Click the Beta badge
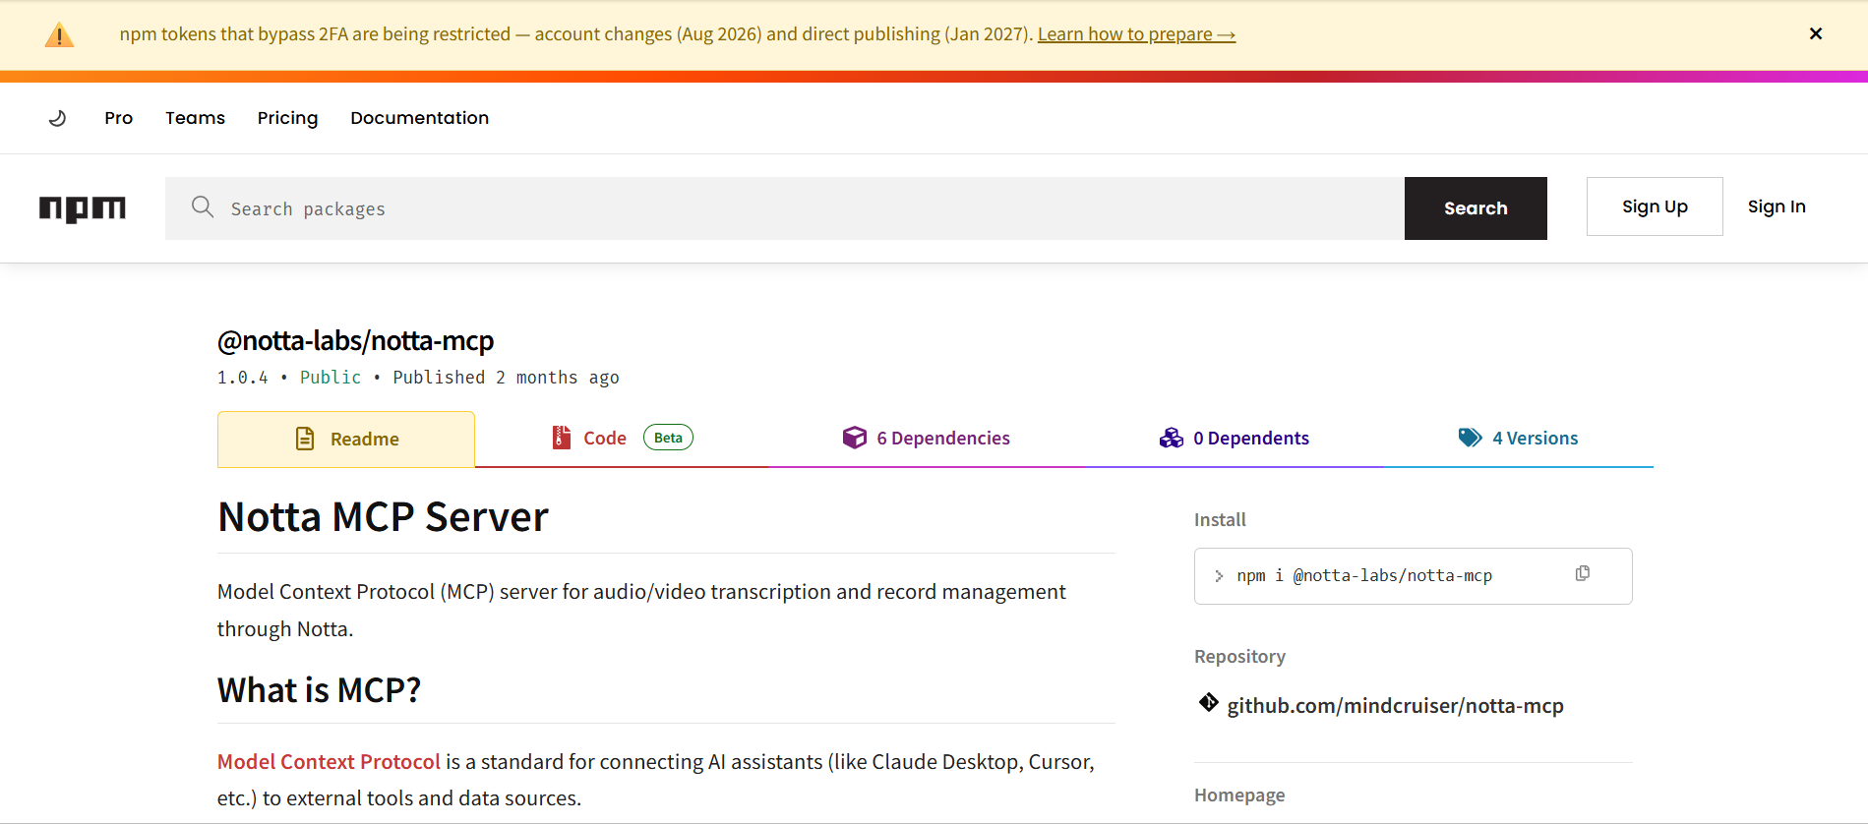The image size is (1868, 824). click(x=668, y=438)
